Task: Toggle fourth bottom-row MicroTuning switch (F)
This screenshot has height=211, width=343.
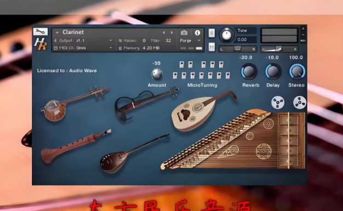Action: pos(202,75)
